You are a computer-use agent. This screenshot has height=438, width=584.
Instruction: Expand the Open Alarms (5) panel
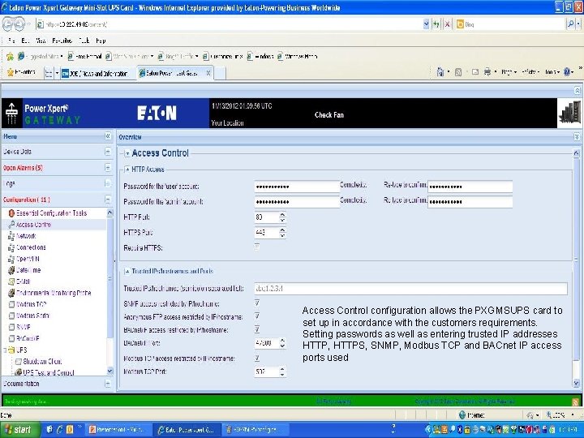pyautogui.click(x=108, y=168)
